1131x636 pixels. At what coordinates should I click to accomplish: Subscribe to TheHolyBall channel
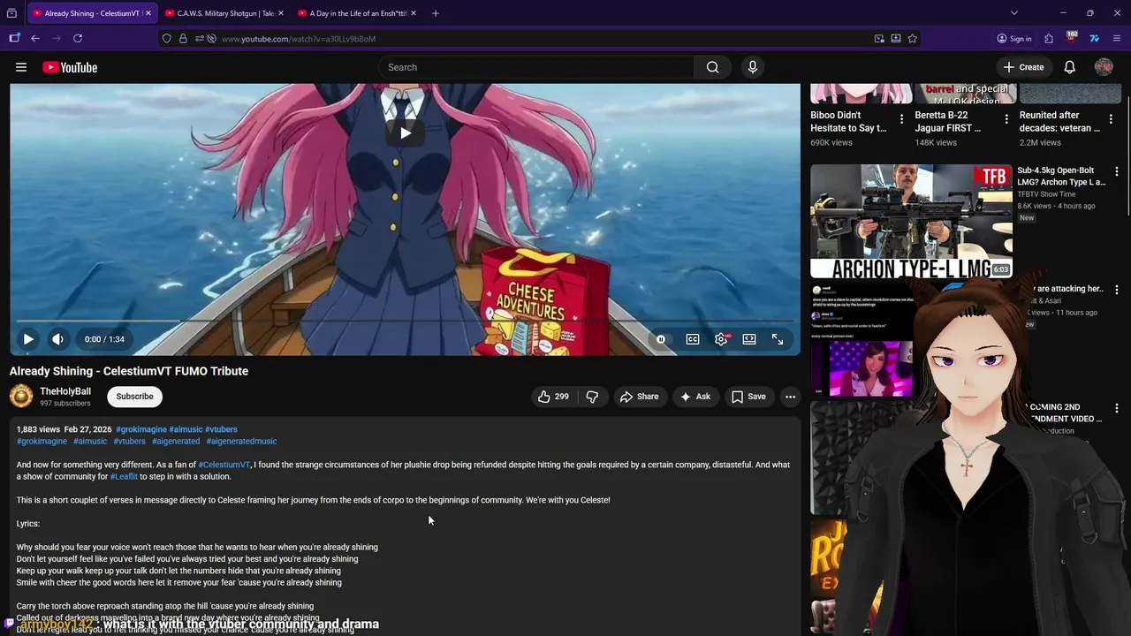tap(134, 397)
